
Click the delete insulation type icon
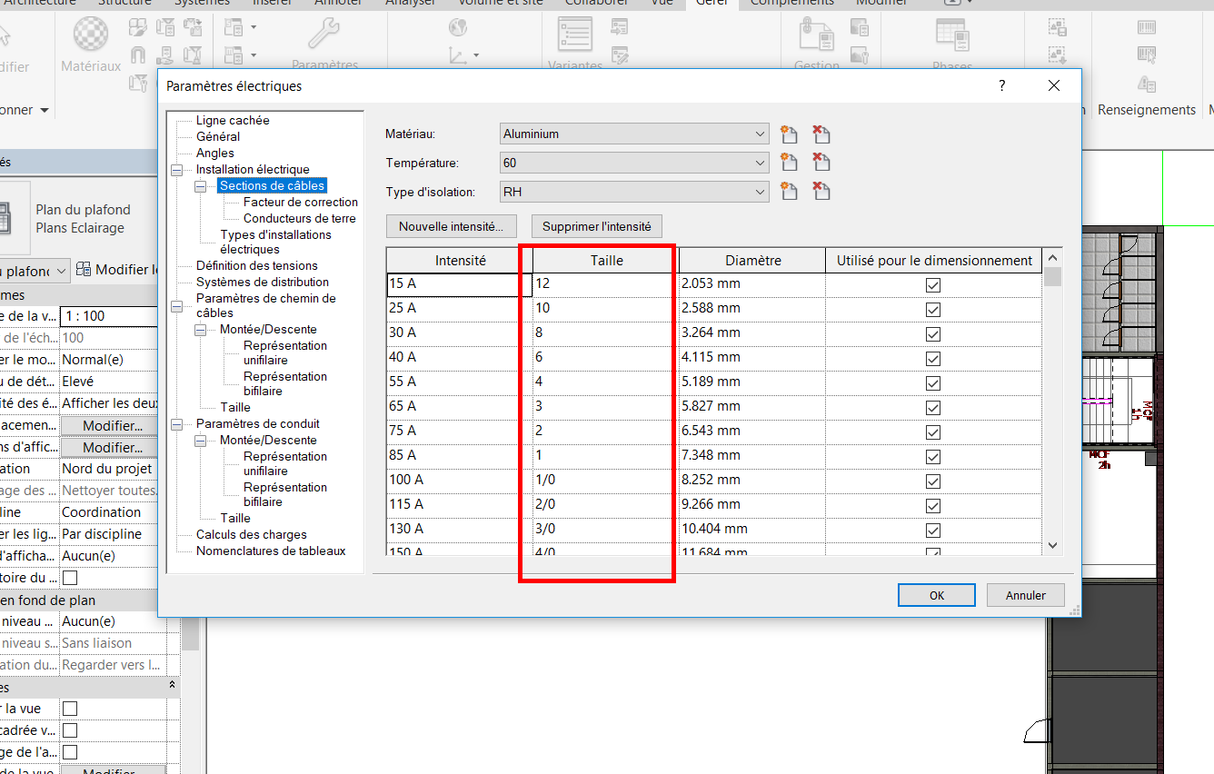pyautogui.click(x=821, y=192)
